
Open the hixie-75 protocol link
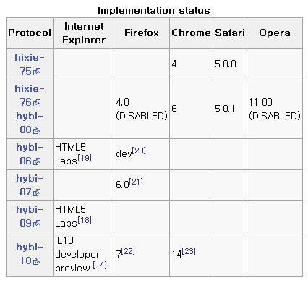click(30, 64)
